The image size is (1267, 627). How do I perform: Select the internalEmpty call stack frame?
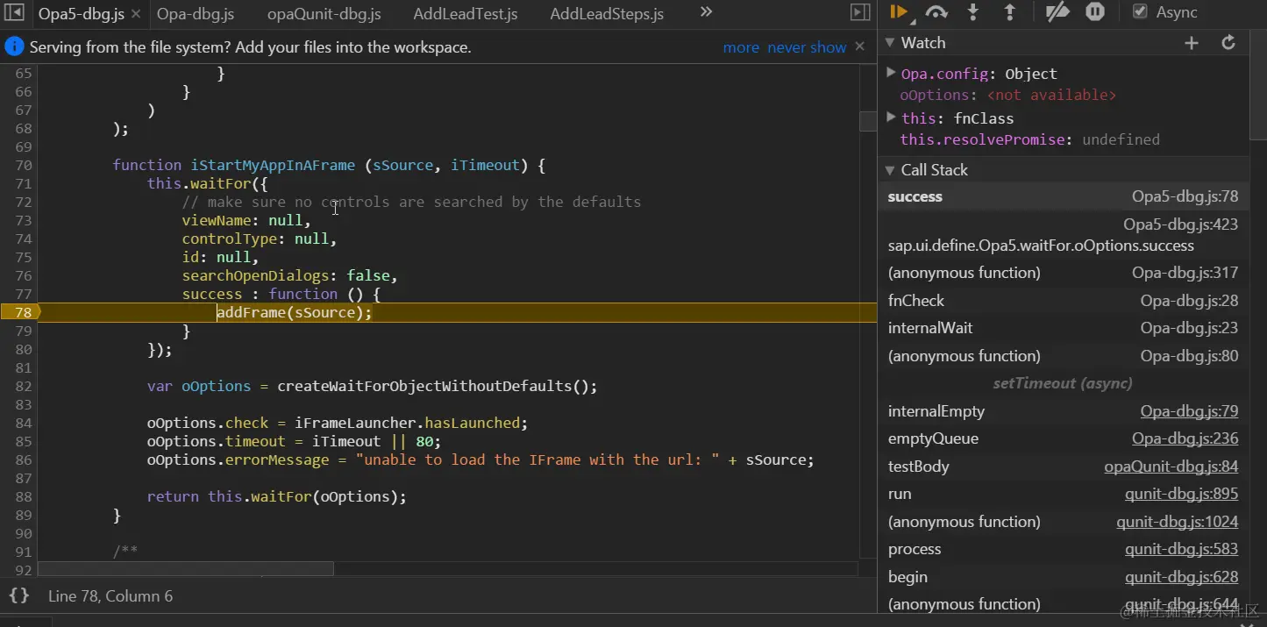[1063, 411]
